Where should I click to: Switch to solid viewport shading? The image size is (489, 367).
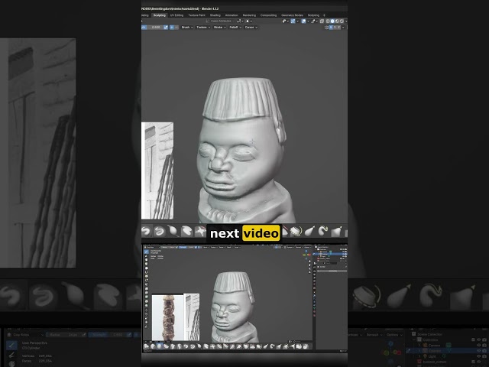click(x=332, y=21)
